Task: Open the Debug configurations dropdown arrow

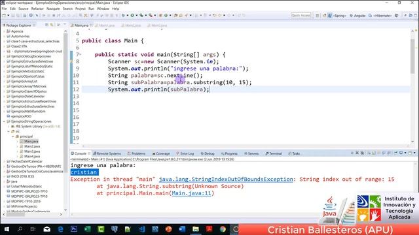Action: 128,16
